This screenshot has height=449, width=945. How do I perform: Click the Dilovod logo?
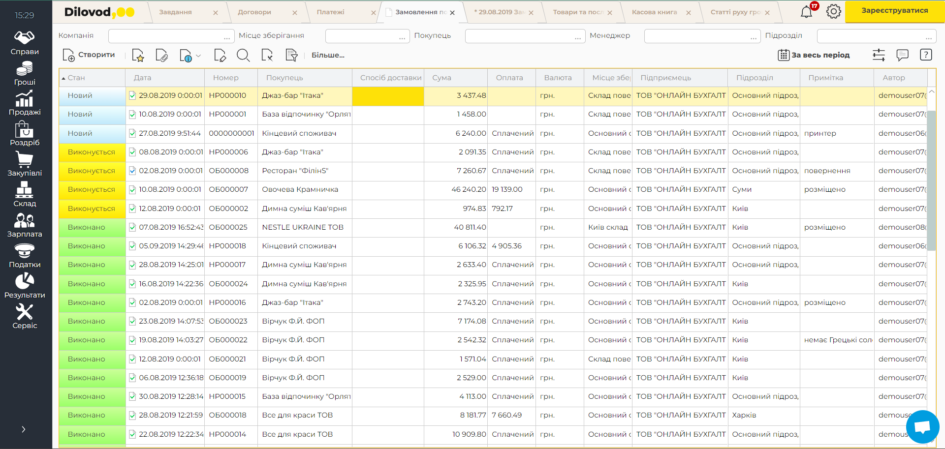tap(99, 12)
